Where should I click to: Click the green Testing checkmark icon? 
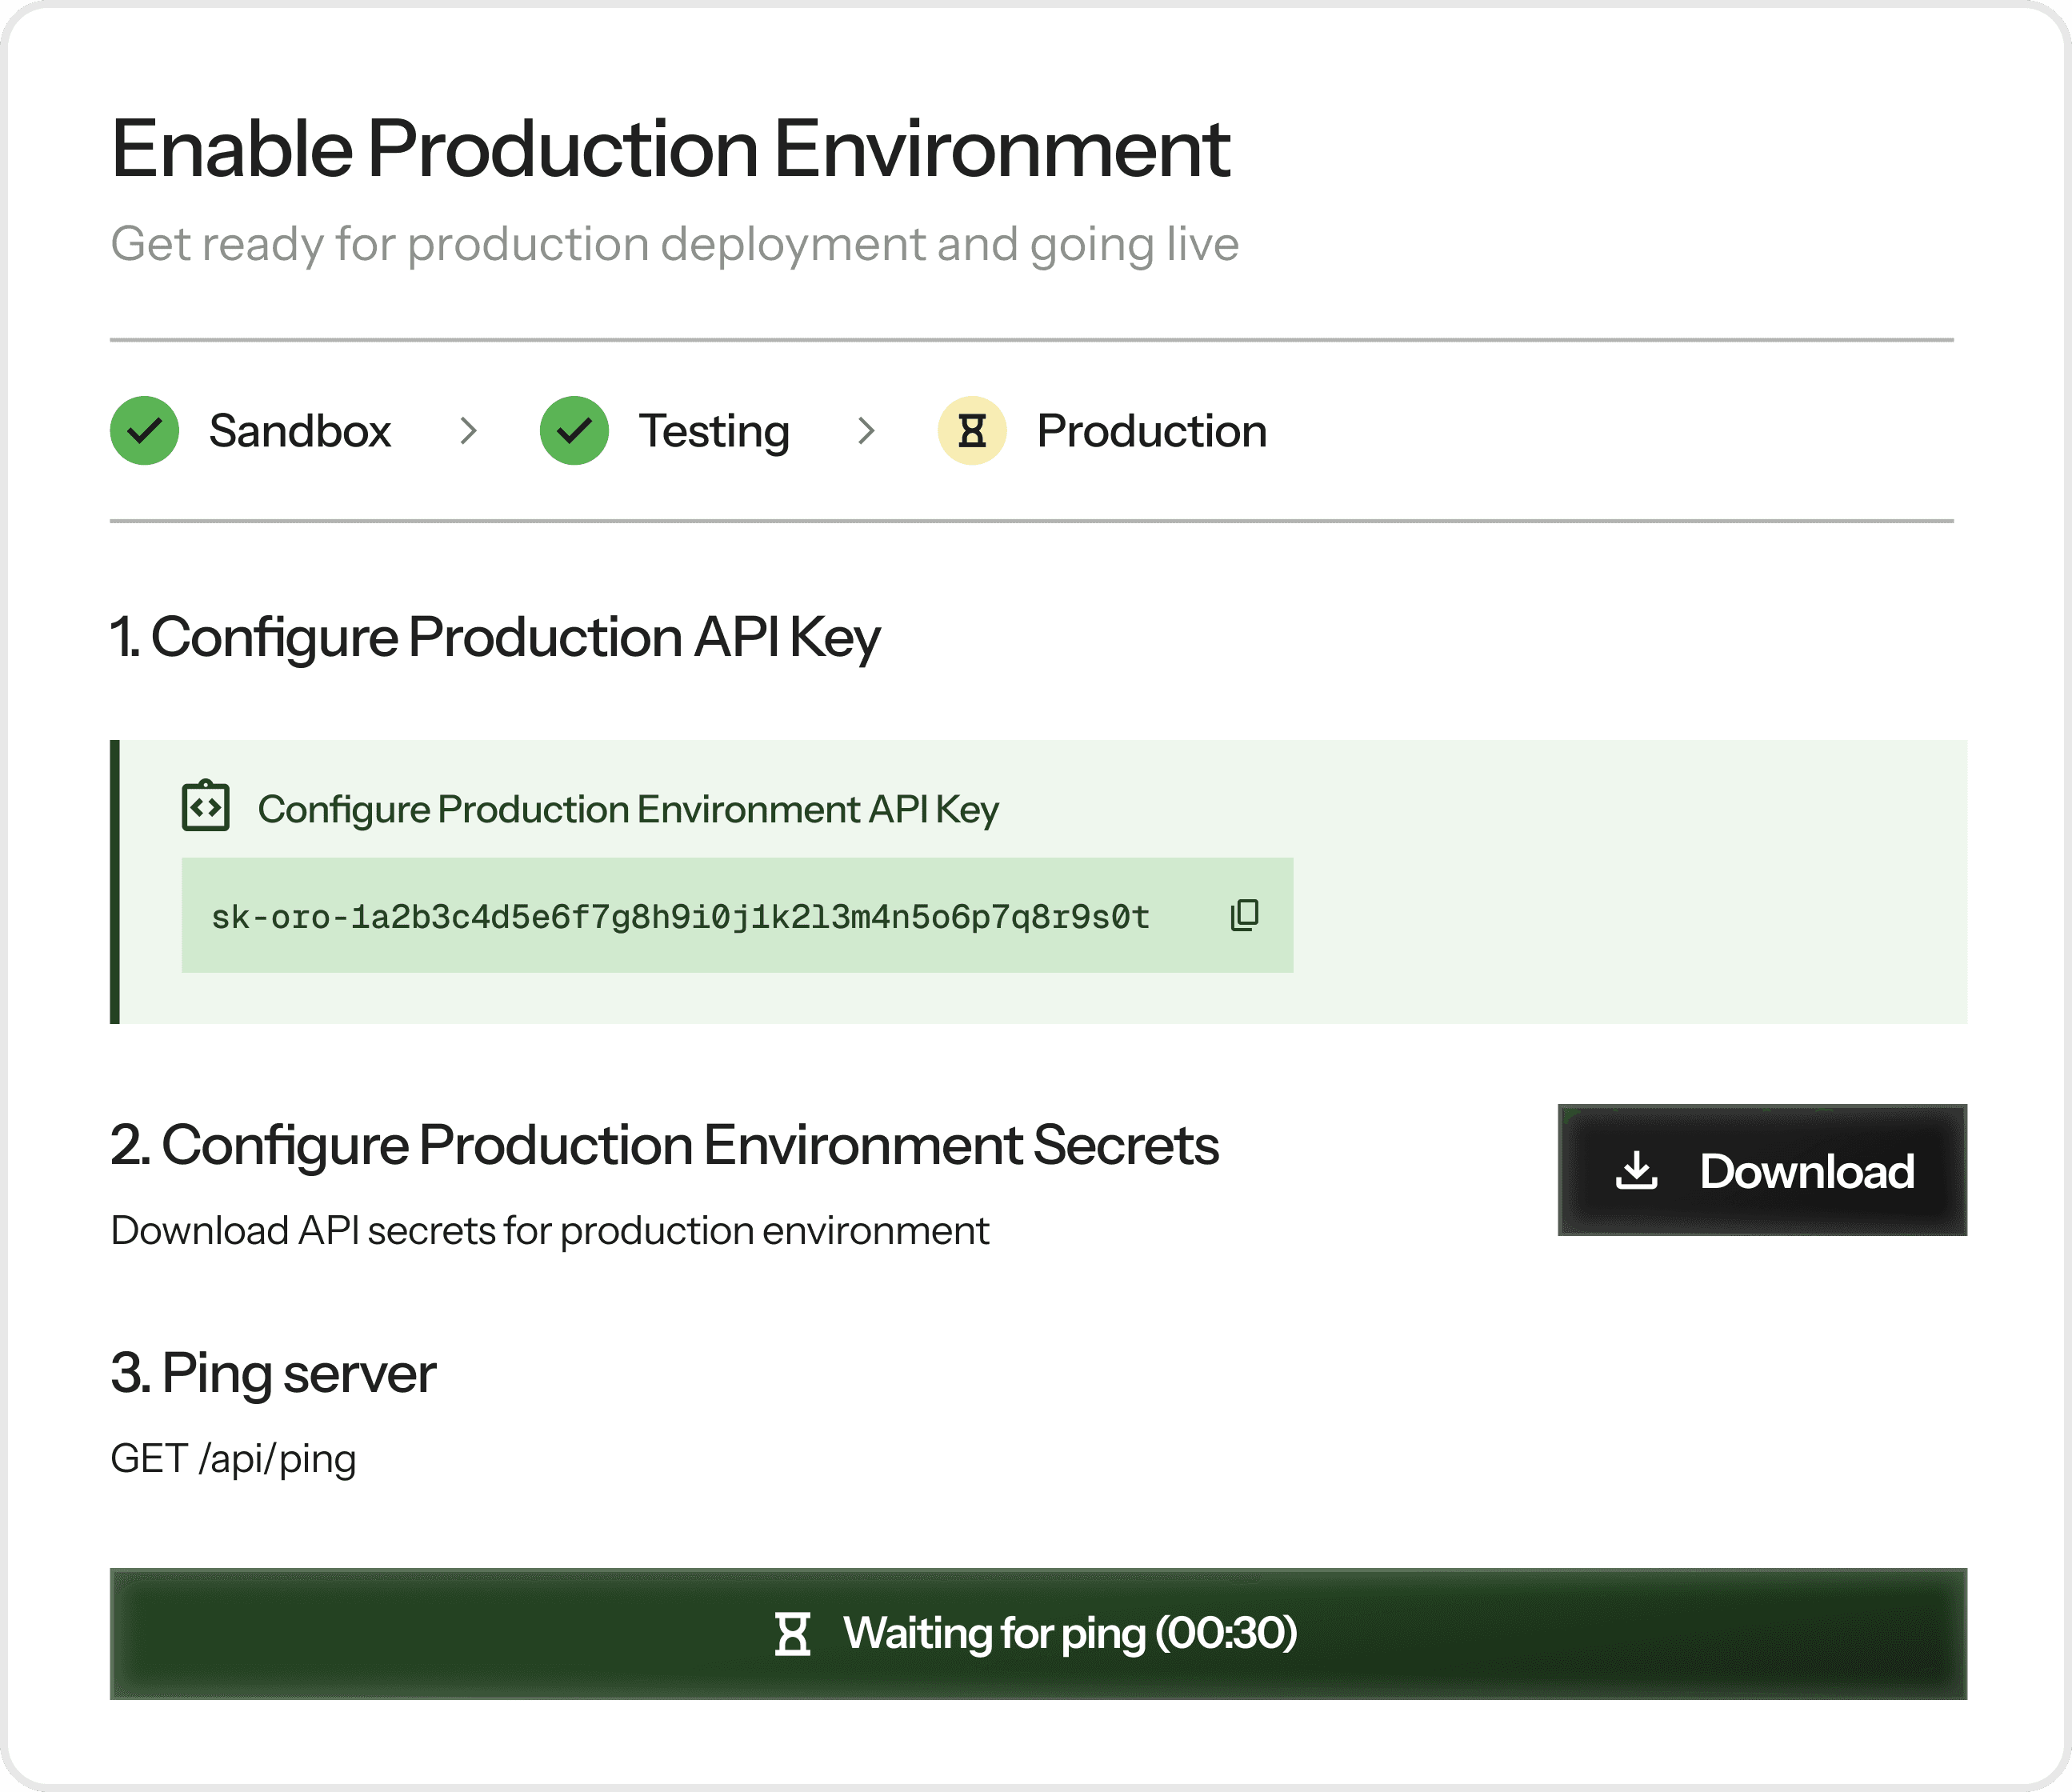pos(574,431)
